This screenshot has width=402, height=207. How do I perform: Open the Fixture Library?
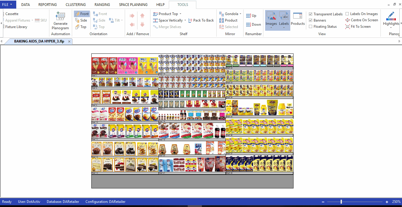click(x=16, y=27)
